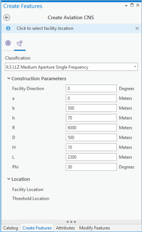This screenshot has width=142, height=232.
Task: Click the 'Degrees' unit next to Facility Direction
Action: (126, 89)
